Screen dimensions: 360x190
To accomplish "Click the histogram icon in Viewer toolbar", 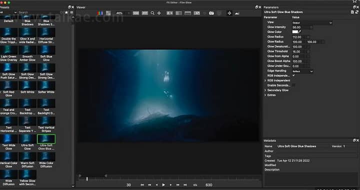I will tap(237, 13).
